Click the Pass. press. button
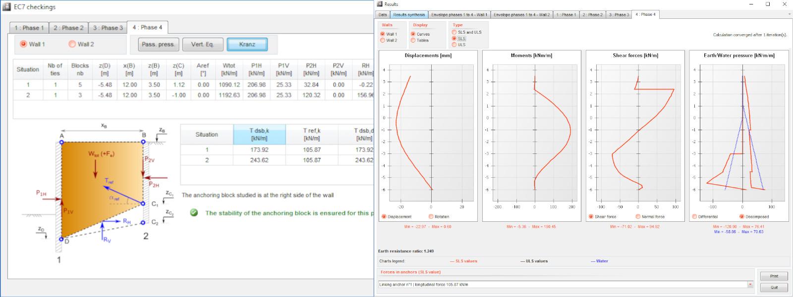This screenshot has height=297, width=793. point(158,44)
